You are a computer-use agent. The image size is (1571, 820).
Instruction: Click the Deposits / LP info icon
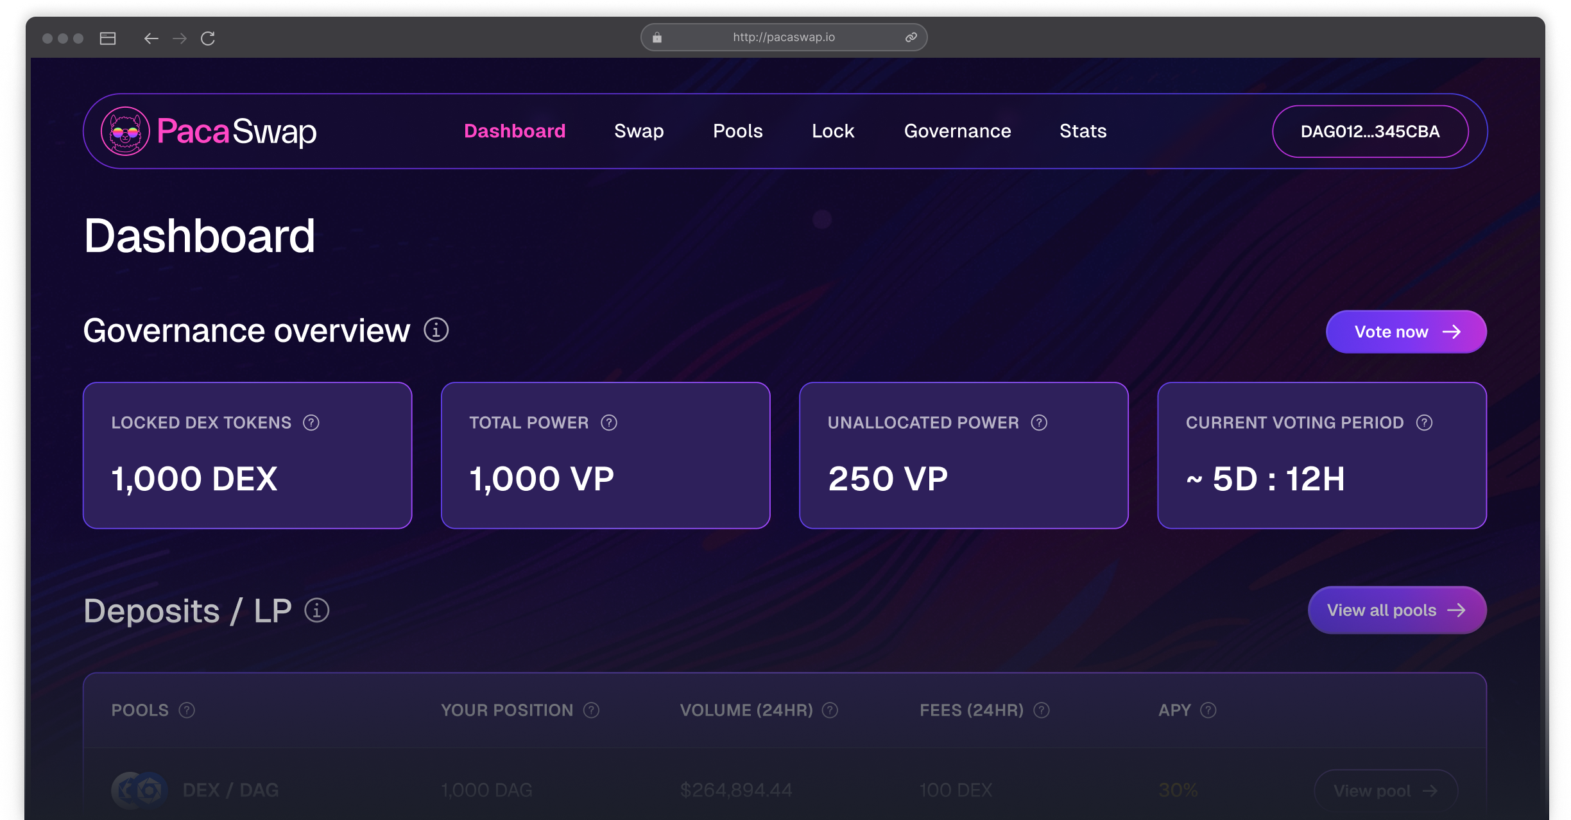[x=316, y=611]
